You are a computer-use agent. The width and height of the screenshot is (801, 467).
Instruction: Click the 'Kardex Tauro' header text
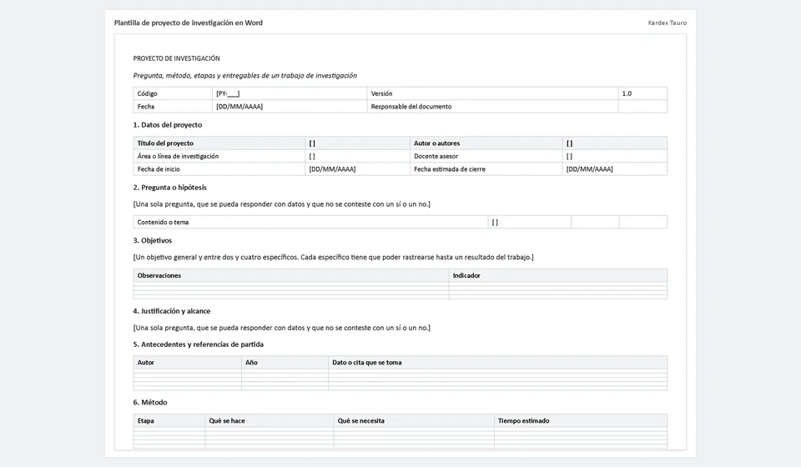click(667, 23)
